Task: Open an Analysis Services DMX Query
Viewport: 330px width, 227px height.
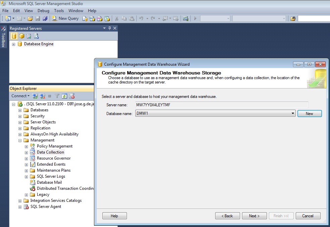Action: (x=100, y=18)
